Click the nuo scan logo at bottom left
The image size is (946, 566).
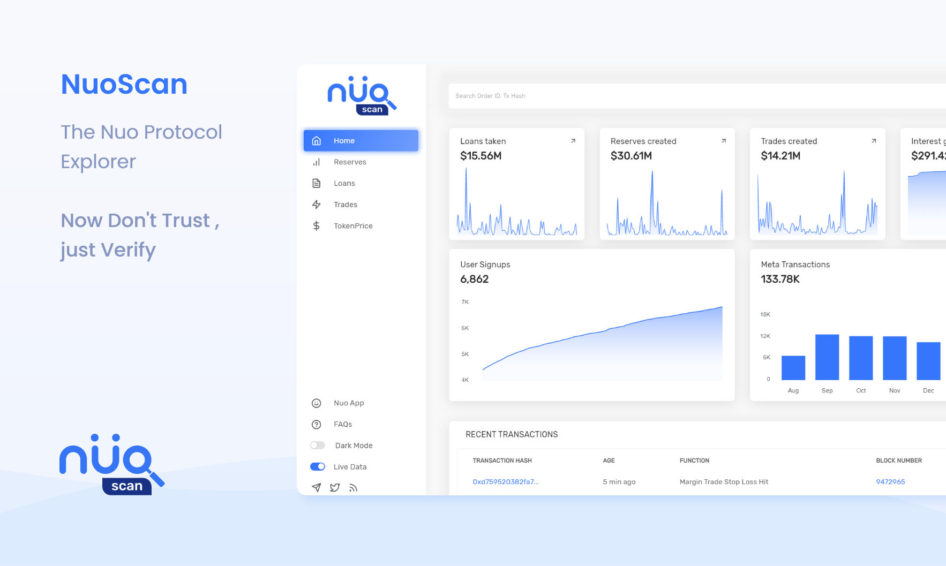click(112, 464)
